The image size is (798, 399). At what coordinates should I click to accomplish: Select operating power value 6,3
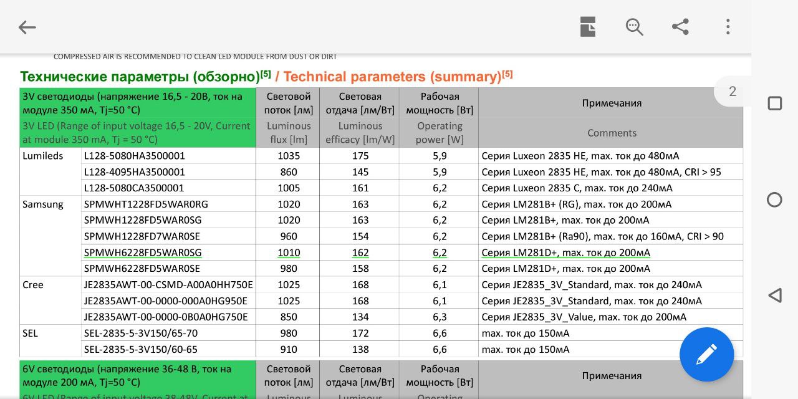tap(440, 317)
